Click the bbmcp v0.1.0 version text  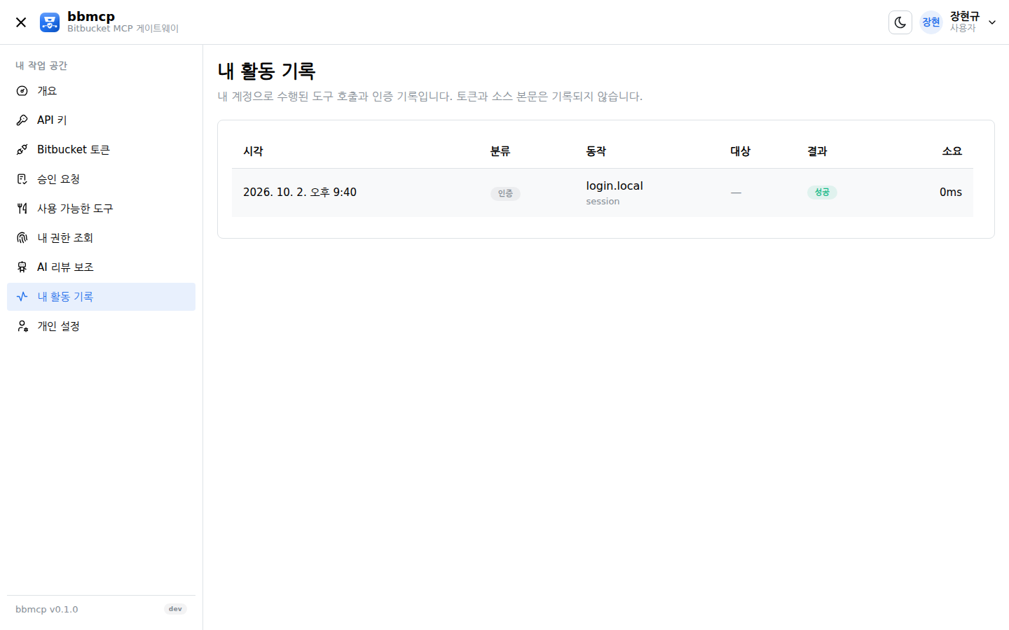tap(47, 610)
